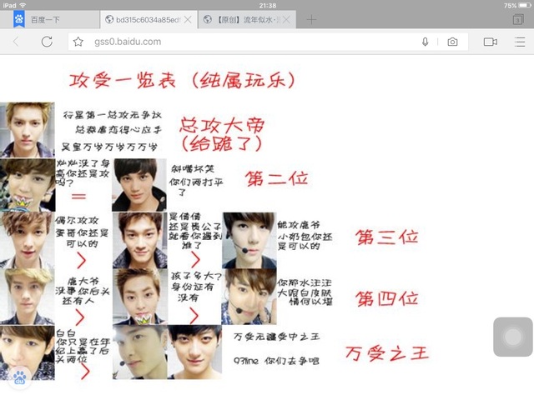Tap the browser back arrow
Screen dimensions: 534x400
16,42
